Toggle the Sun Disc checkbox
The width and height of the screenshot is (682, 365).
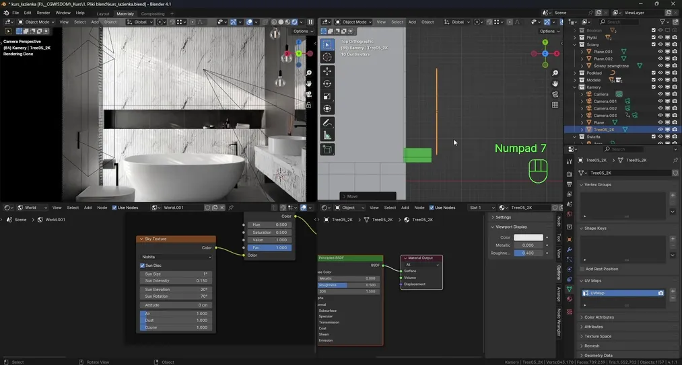(x=142, y=266)
